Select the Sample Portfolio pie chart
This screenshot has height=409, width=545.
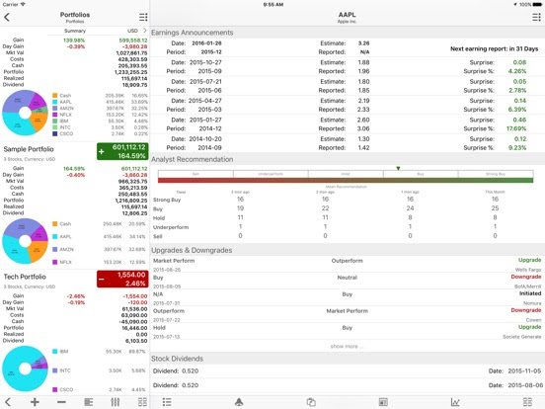[x=25, y=241]
